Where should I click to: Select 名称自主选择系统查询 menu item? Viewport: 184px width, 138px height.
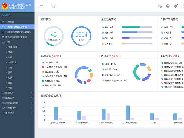(17, 27)
